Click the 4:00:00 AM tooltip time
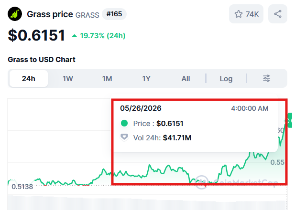 pos(250,108)
